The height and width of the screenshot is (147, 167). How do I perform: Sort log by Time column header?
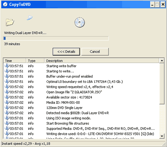click(15, 61)
